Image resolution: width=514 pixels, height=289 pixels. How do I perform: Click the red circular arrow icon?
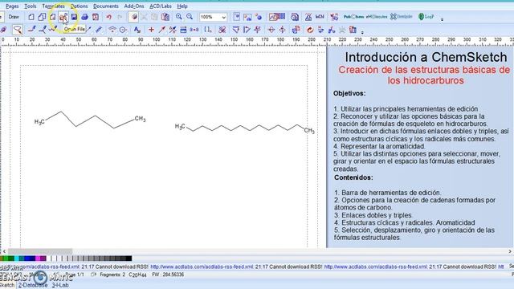[310, 30]
